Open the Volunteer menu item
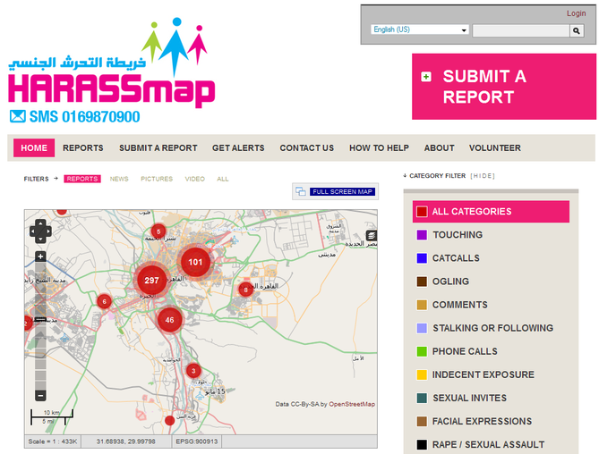599x454 pixels. (x=495, y=147)
